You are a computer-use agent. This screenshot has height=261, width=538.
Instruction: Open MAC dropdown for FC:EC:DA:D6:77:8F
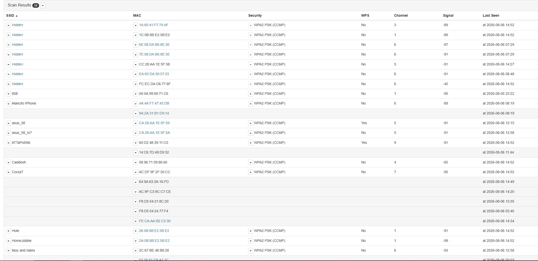(136, 84)
